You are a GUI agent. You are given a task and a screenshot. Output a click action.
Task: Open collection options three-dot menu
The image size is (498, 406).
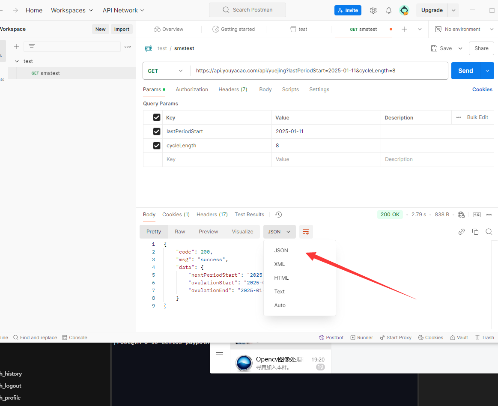(x=128, y=47)
